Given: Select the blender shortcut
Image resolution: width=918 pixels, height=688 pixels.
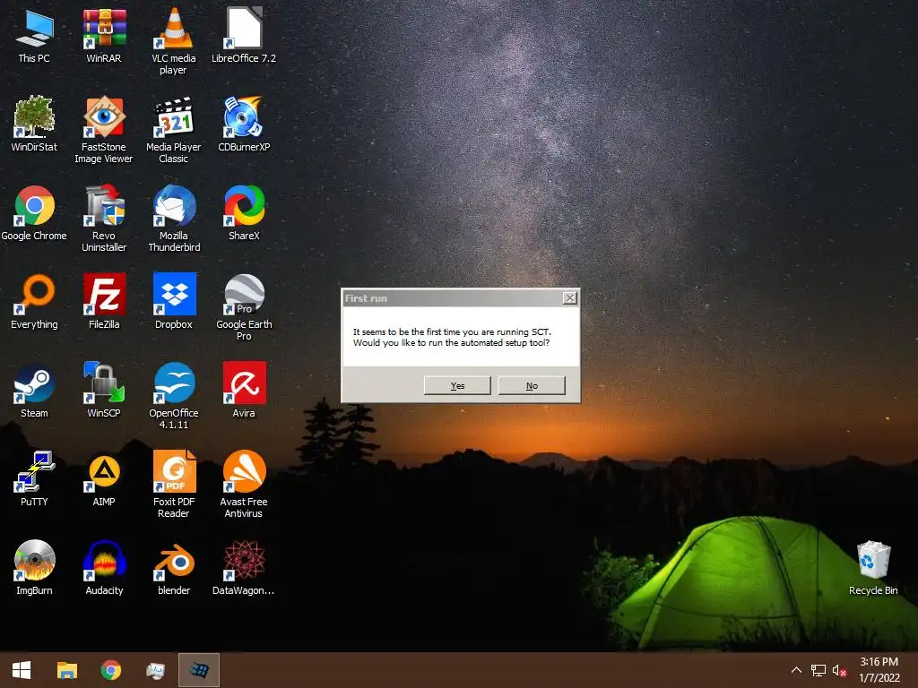Looking at the screenshot, I should (174, 569).
